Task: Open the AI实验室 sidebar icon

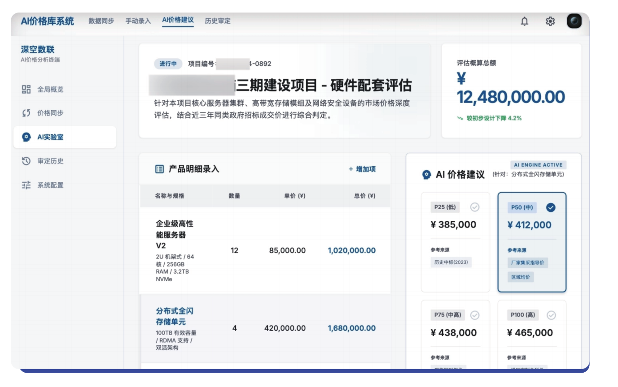Action: [x=27, y=137]
